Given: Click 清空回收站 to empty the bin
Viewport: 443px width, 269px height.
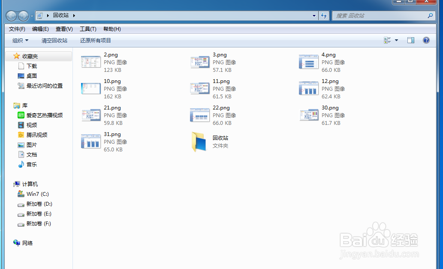Looking at the screenshot, I should pos(54,41).
